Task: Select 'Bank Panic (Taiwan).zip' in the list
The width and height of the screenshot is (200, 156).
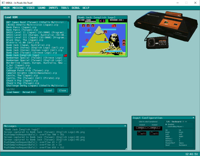Action: point(36,30)
